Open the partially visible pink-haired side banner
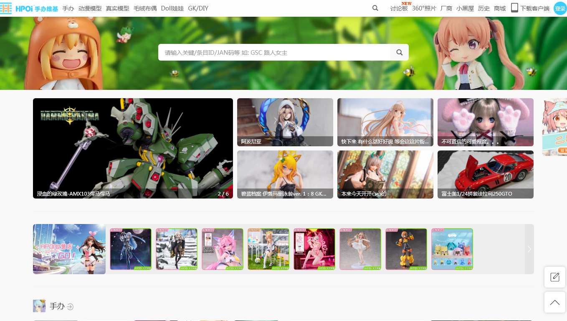 pos(554,127)
